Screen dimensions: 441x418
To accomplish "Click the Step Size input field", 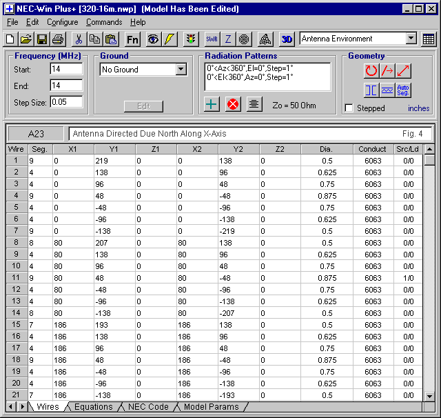I will [66, 102].
